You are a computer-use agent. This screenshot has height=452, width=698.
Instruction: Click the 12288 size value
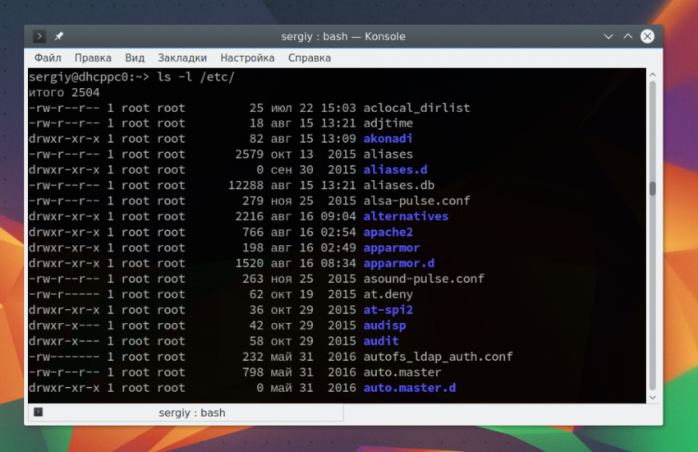(246, 185)
